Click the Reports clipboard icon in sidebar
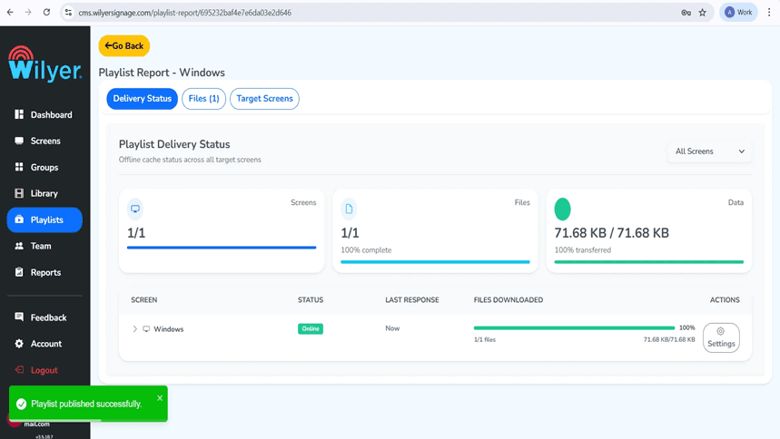 [19, 272]
